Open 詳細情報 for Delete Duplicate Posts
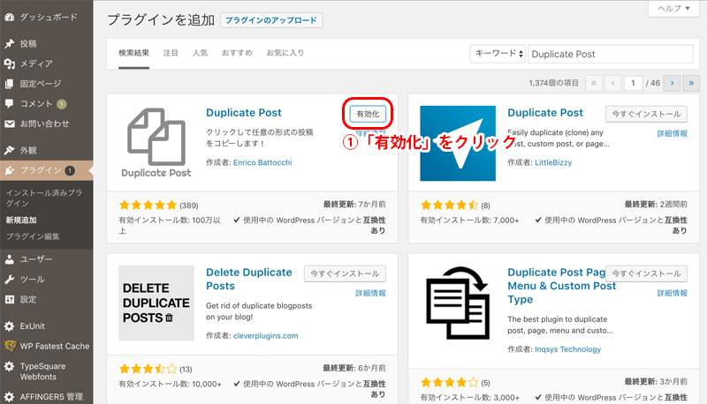 370,294
